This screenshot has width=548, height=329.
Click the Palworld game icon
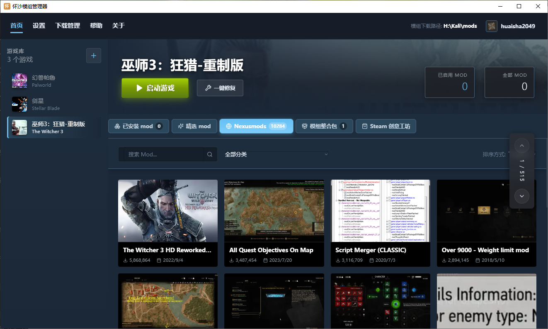coord(19,81)
